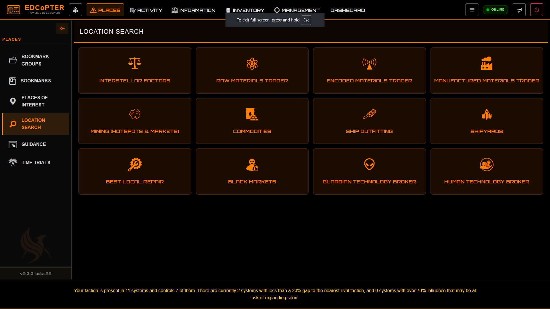550x309 pixels.
Task: Open the hamburger menu in top bar
Action: [472, 10]
